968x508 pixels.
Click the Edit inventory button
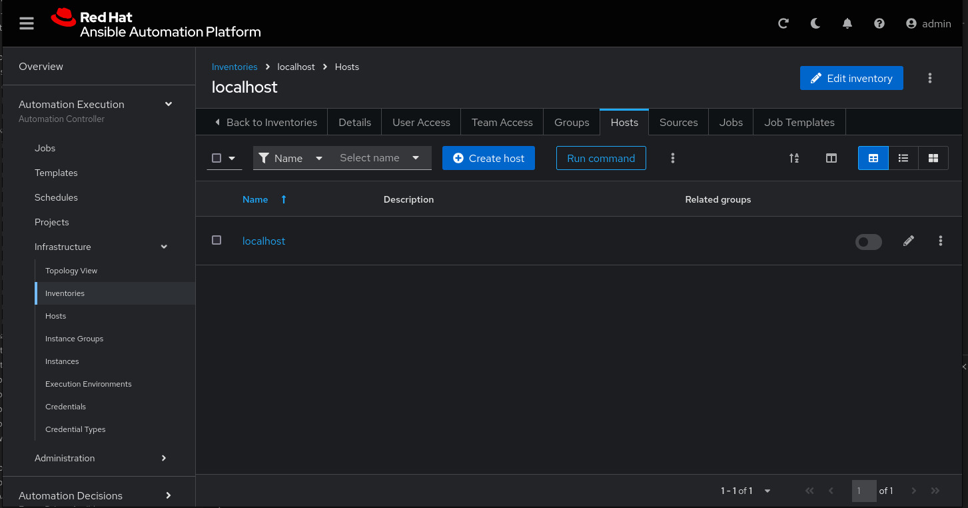point(851,78)
